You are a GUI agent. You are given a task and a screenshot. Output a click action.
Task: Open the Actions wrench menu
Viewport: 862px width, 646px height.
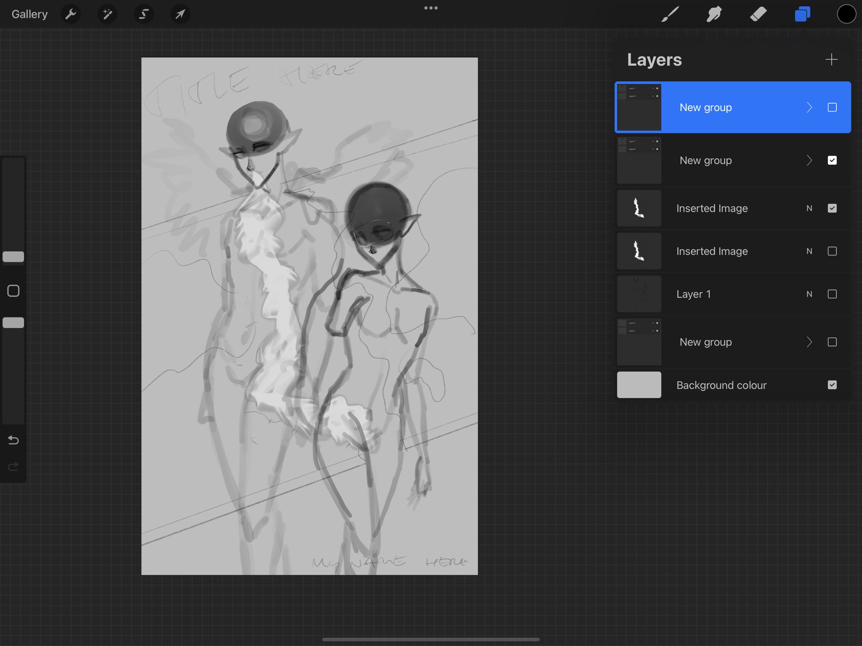pos(71,14)
